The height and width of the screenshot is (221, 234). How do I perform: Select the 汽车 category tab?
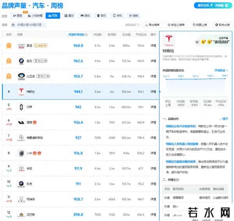tap(52, 16)
